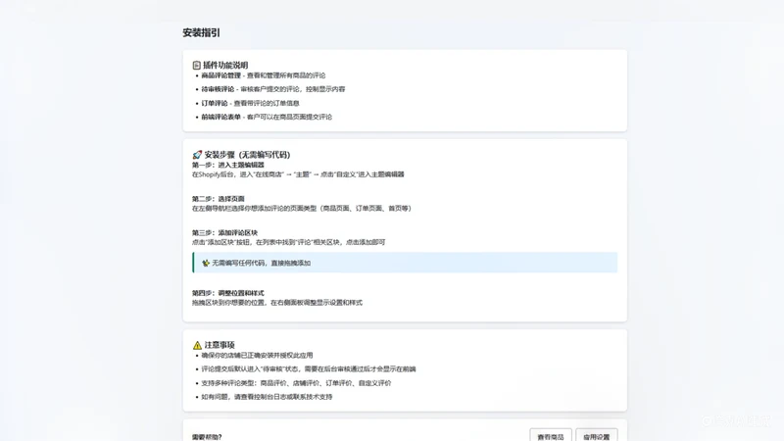Click the warning triangle icon beside 注意事项

click(197, 345)
